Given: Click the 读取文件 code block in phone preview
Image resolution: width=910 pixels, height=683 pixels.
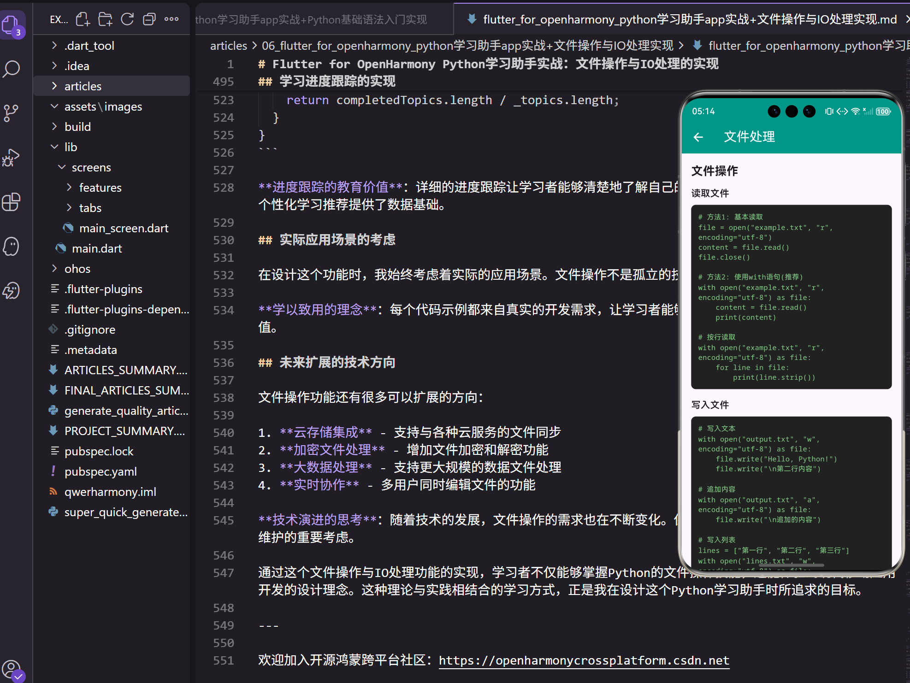Looking at the screenshot, I should point(791,297).
